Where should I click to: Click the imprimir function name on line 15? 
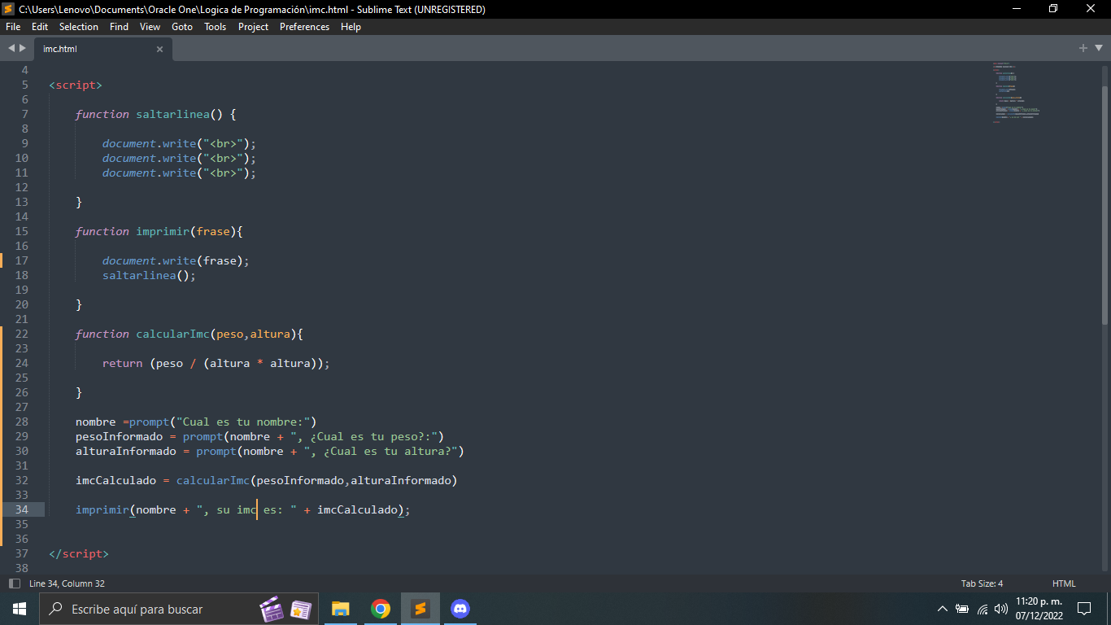click(163, 231)
